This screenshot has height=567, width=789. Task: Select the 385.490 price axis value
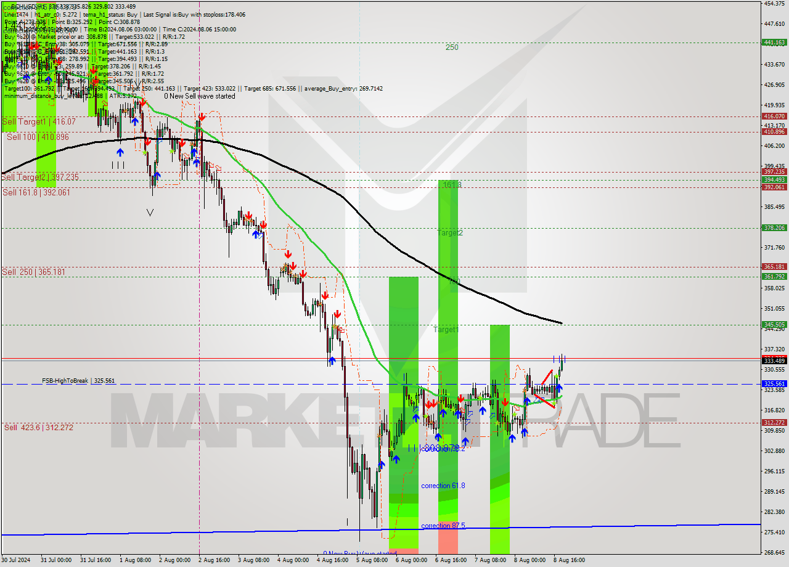pos(774,206)
